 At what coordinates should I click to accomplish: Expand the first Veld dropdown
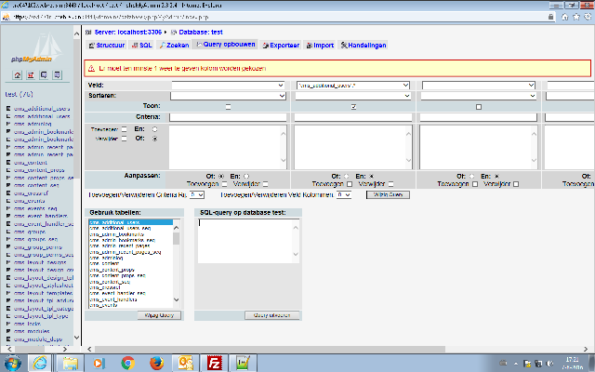[227, 86]
